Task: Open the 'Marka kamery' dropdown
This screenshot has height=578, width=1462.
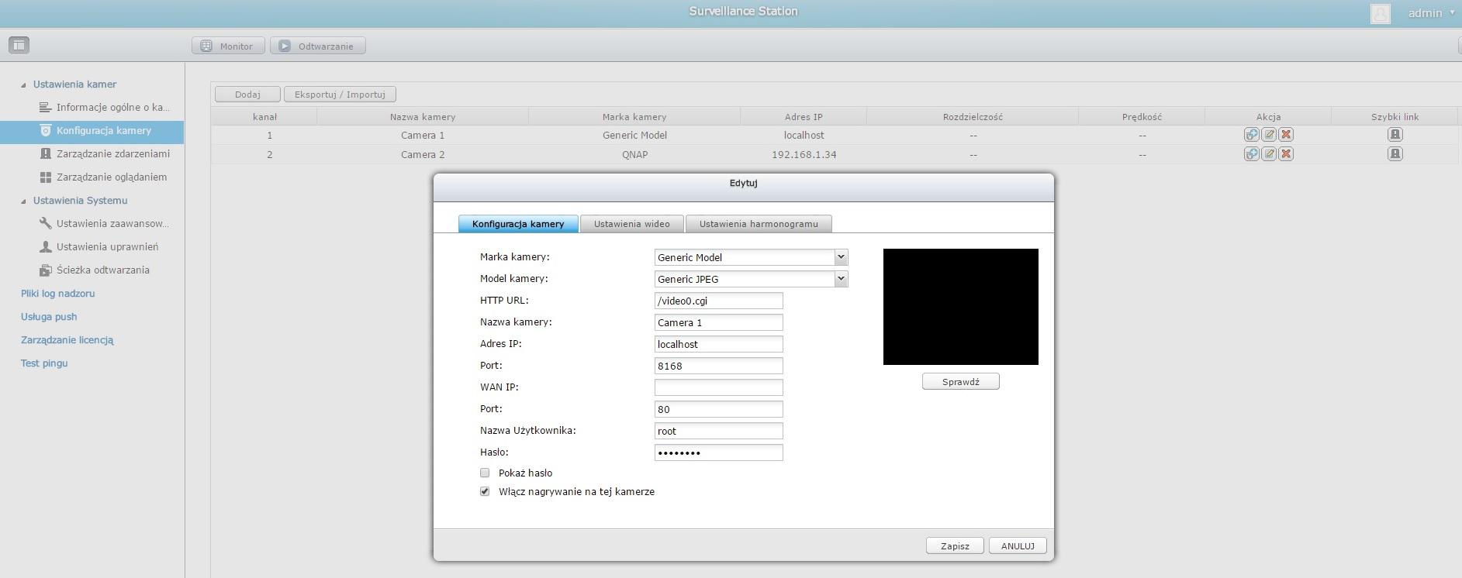Action: pyautogui.click(x=840, y=257)
